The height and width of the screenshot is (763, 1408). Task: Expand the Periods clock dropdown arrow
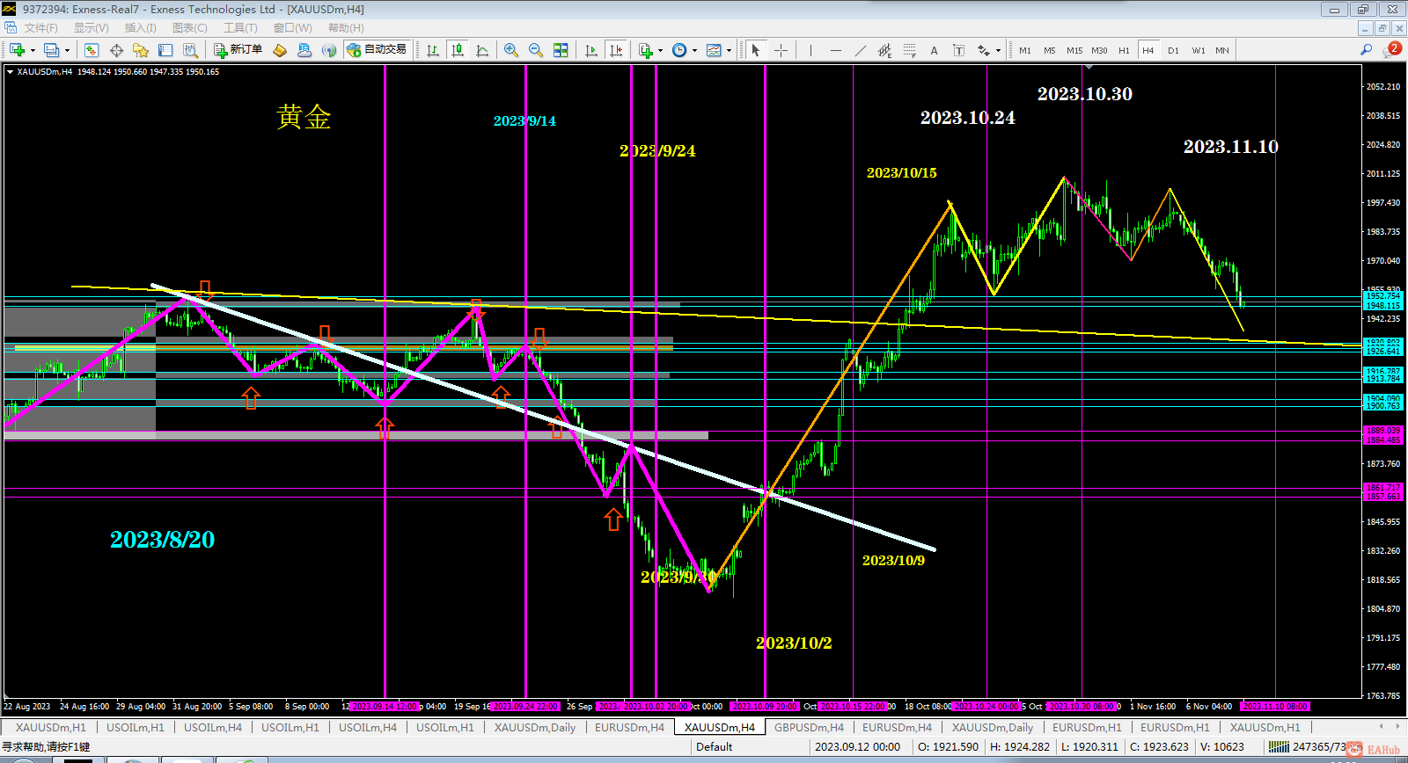[694, 50]
